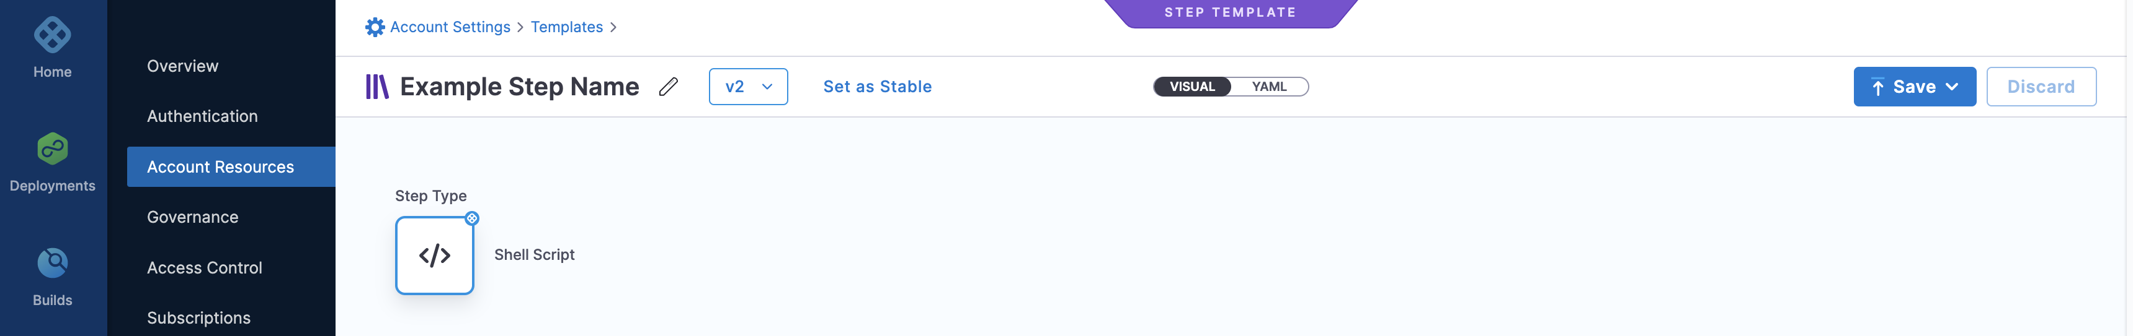Click the template library icon before Example Step Name
This screenshot has width=2133, height=336.
(x=378, y=87)
